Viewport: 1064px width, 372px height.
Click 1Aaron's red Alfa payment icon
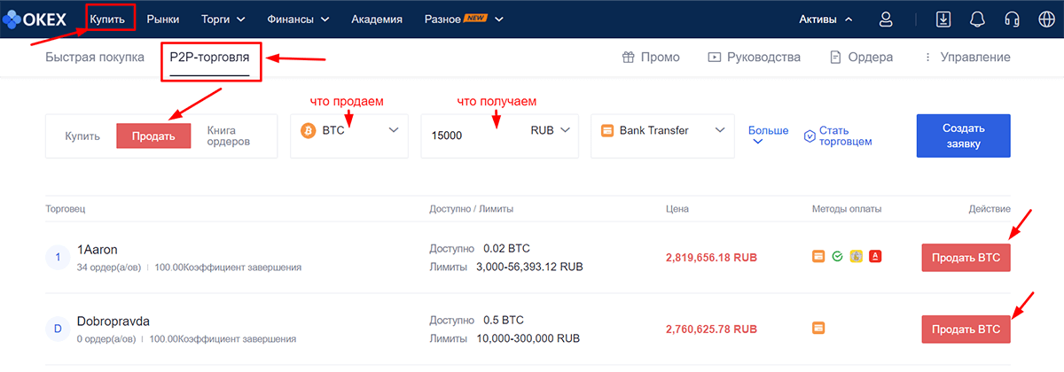point(874,257)
